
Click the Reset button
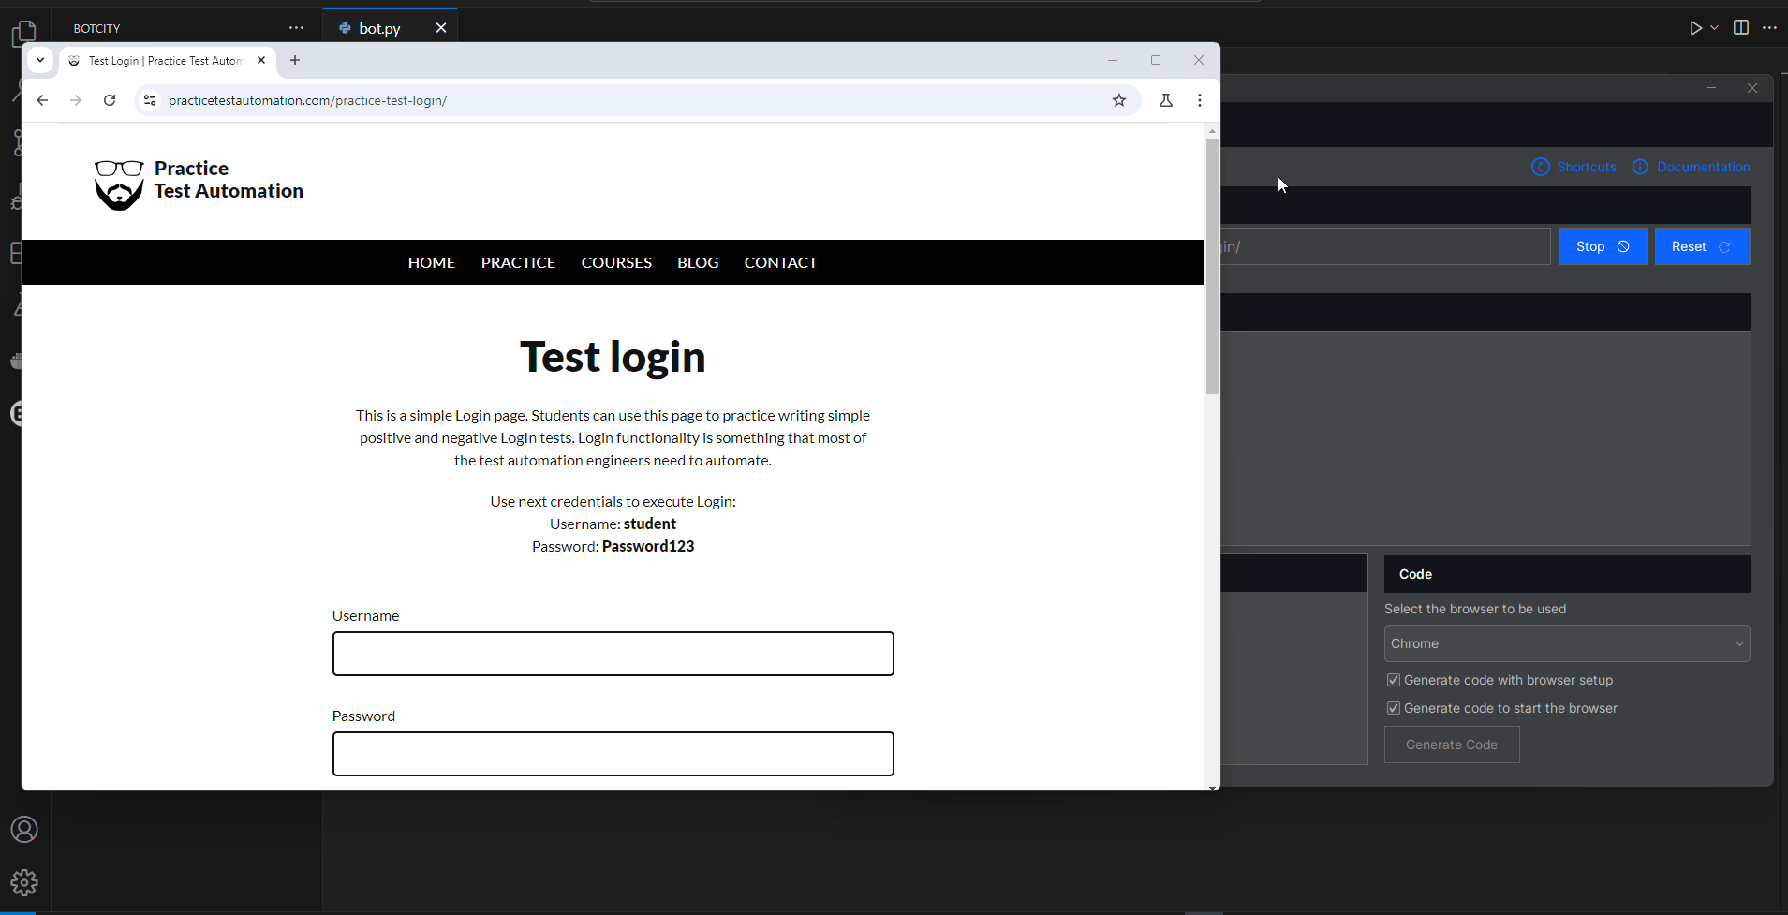tap(1702, 246)
